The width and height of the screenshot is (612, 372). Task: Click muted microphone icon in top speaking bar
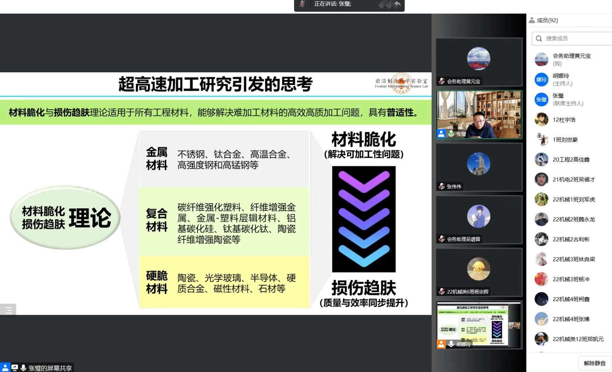click(x=302, y=4)
